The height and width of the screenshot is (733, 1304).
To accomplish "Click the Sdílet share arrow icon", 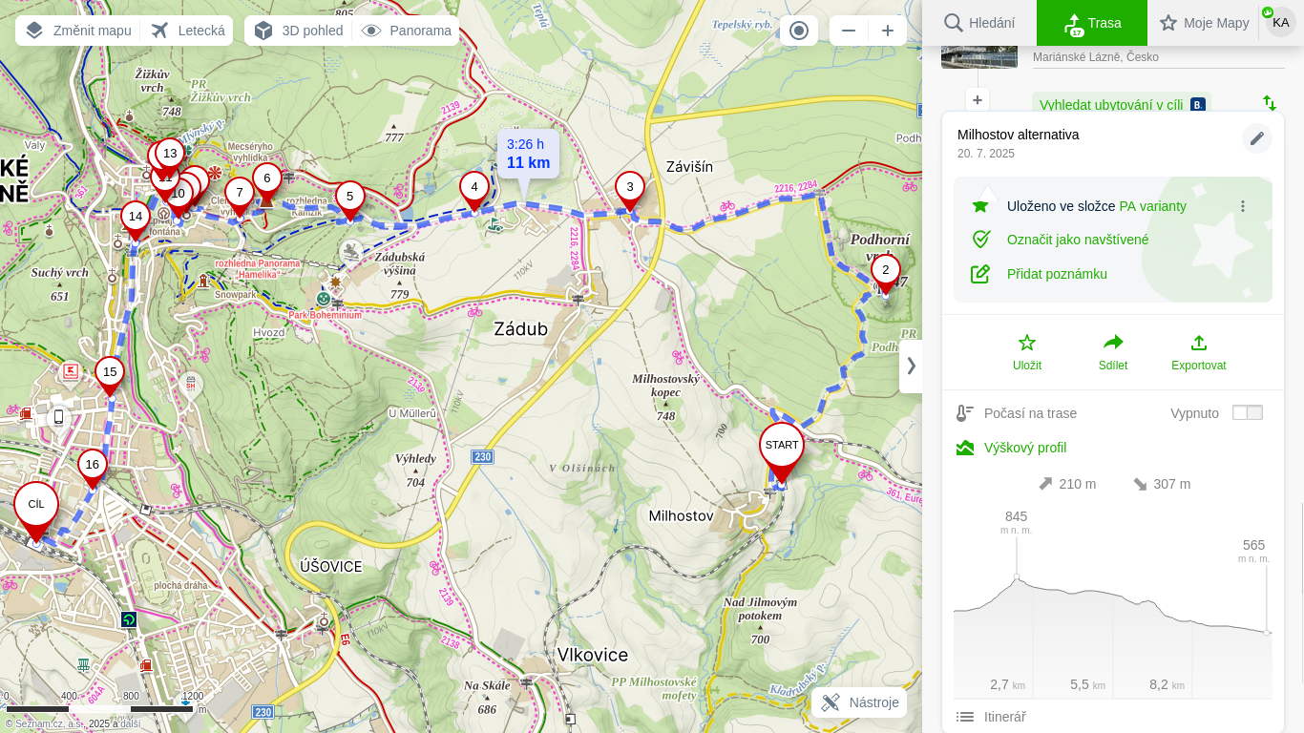I will pos(1113,344).
